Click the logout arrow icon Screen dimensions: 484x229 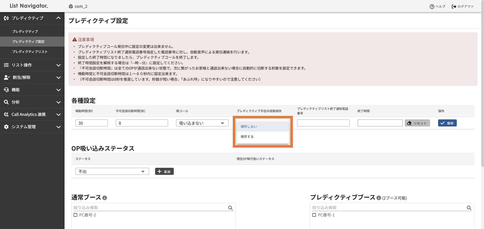[454, 7]
